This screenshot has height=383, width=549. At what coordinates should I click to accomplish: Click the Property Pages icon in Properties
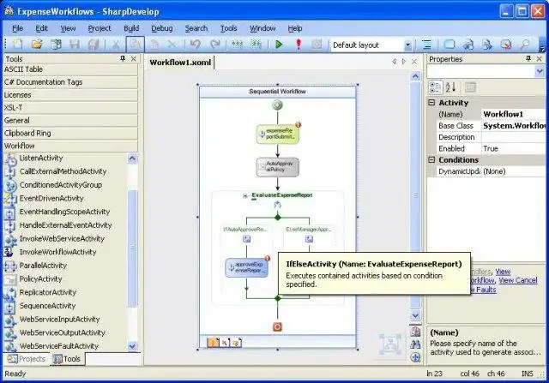tap(470, 87)
